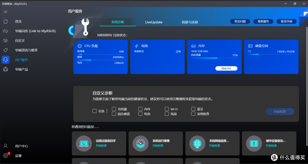Click the C:\ disk space bar
Image resolution: width=308 pixels, height=164 pixels.
(271, 54)
